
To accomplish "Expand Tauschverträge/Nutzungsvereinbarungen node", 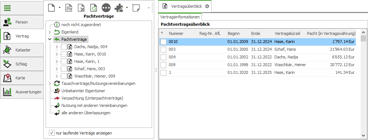I will pyautogui.click(x=50, y=83).
